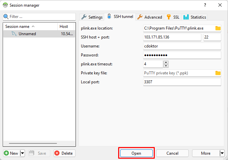Delete the selected session
The height and width of the screenshot is (160, 228).
coord(64,153)
